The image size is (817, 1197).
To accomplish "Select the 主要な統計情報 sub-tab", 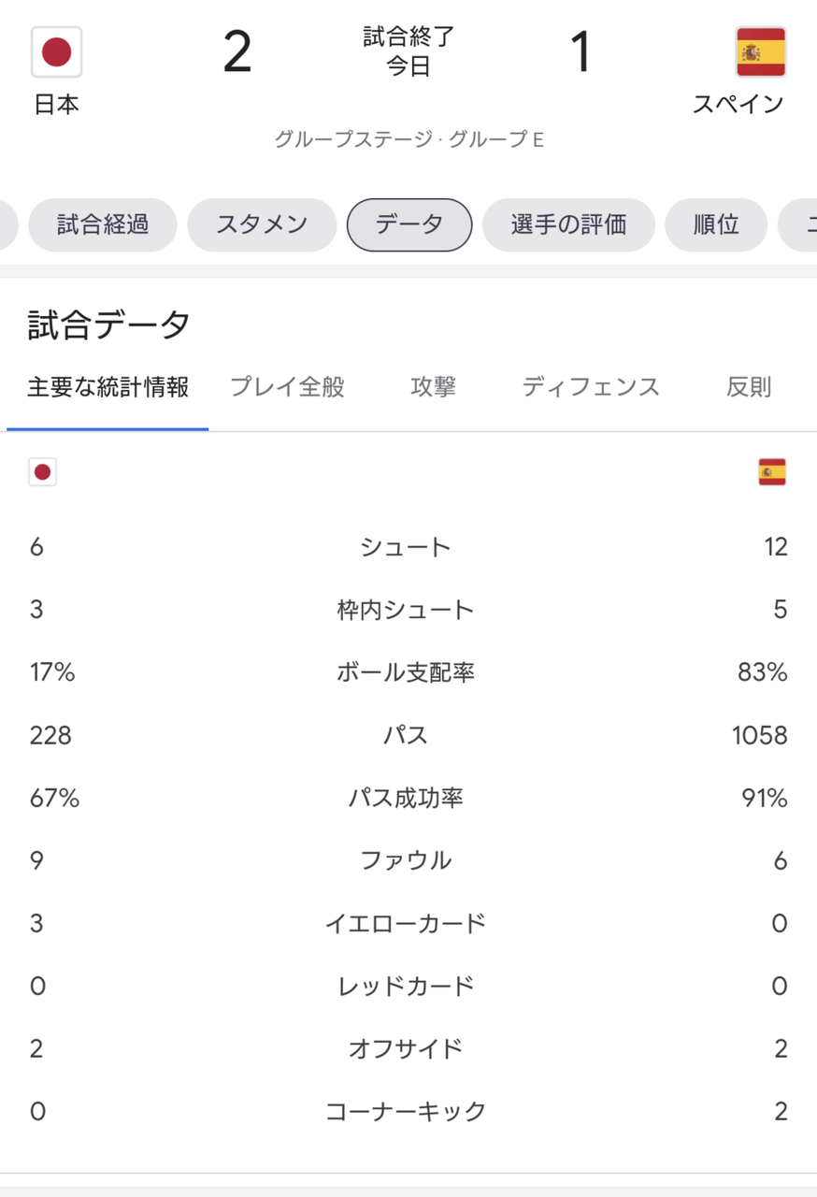I will 107,387.
